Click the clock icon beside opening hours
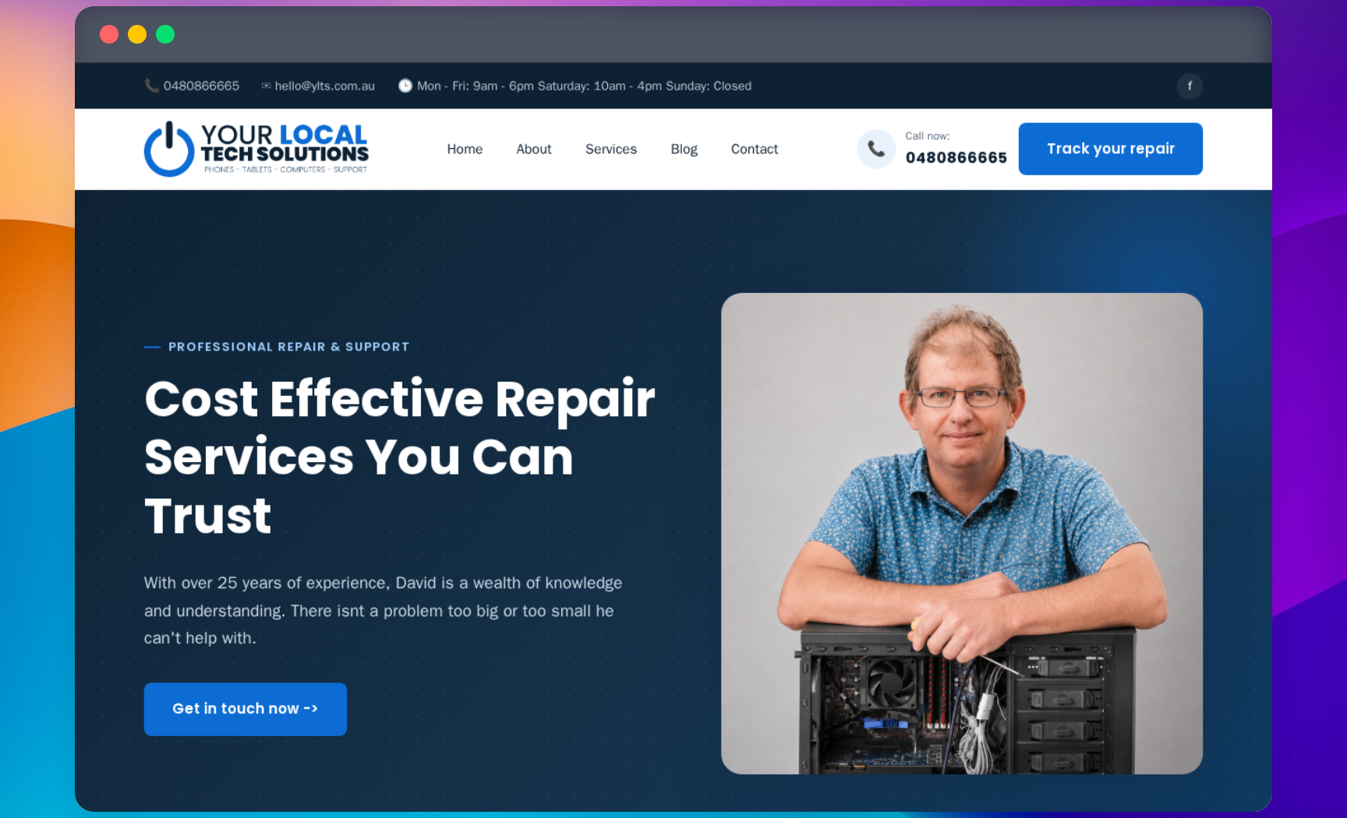 pos(405,86)
